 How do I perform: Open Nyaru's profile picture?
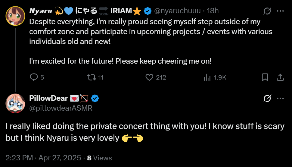[15, 16]
